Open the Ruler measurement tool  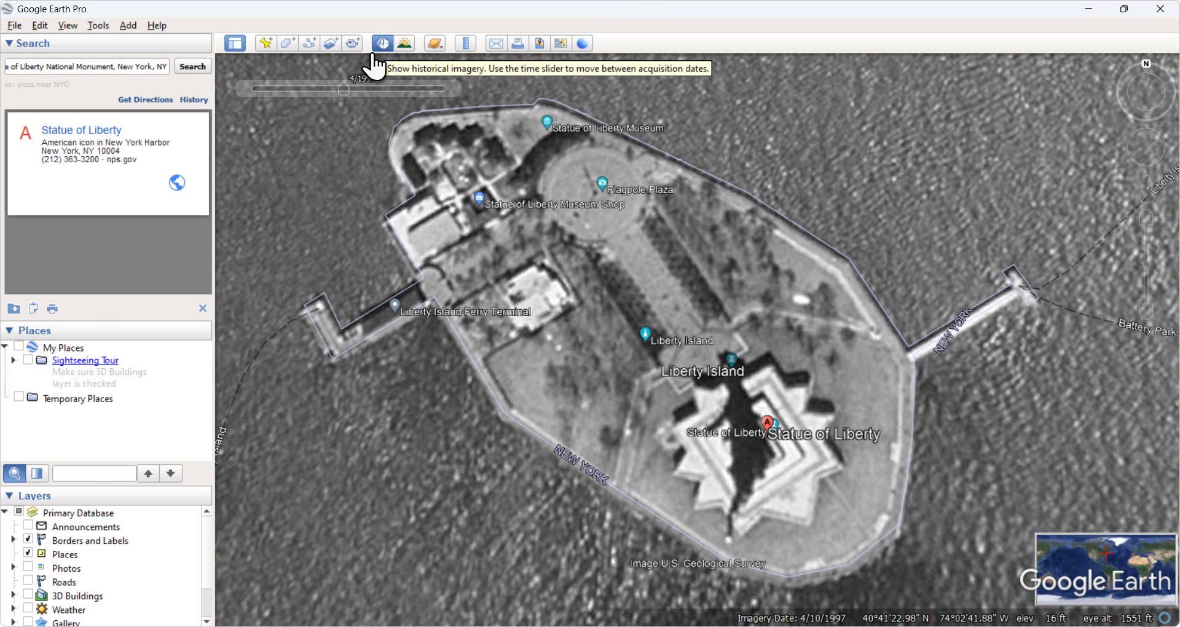coord(465,43)
